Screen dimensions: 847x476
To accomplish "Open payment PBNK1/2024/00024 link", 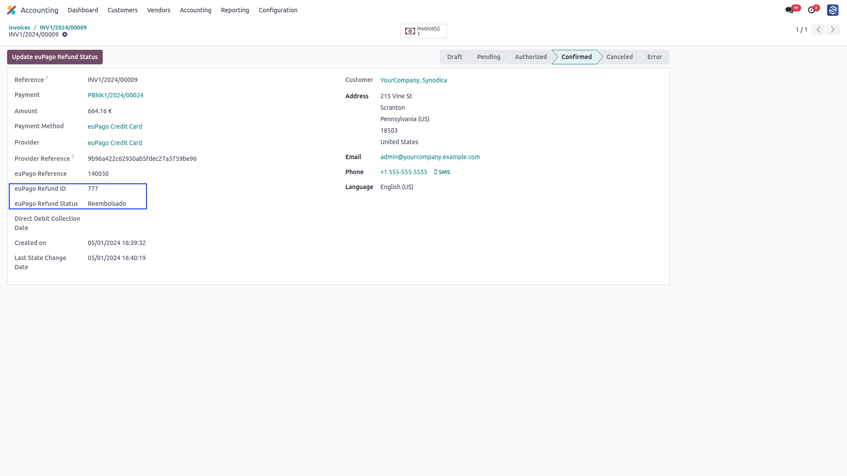I will pyautogui.click(x=116, y=95).
